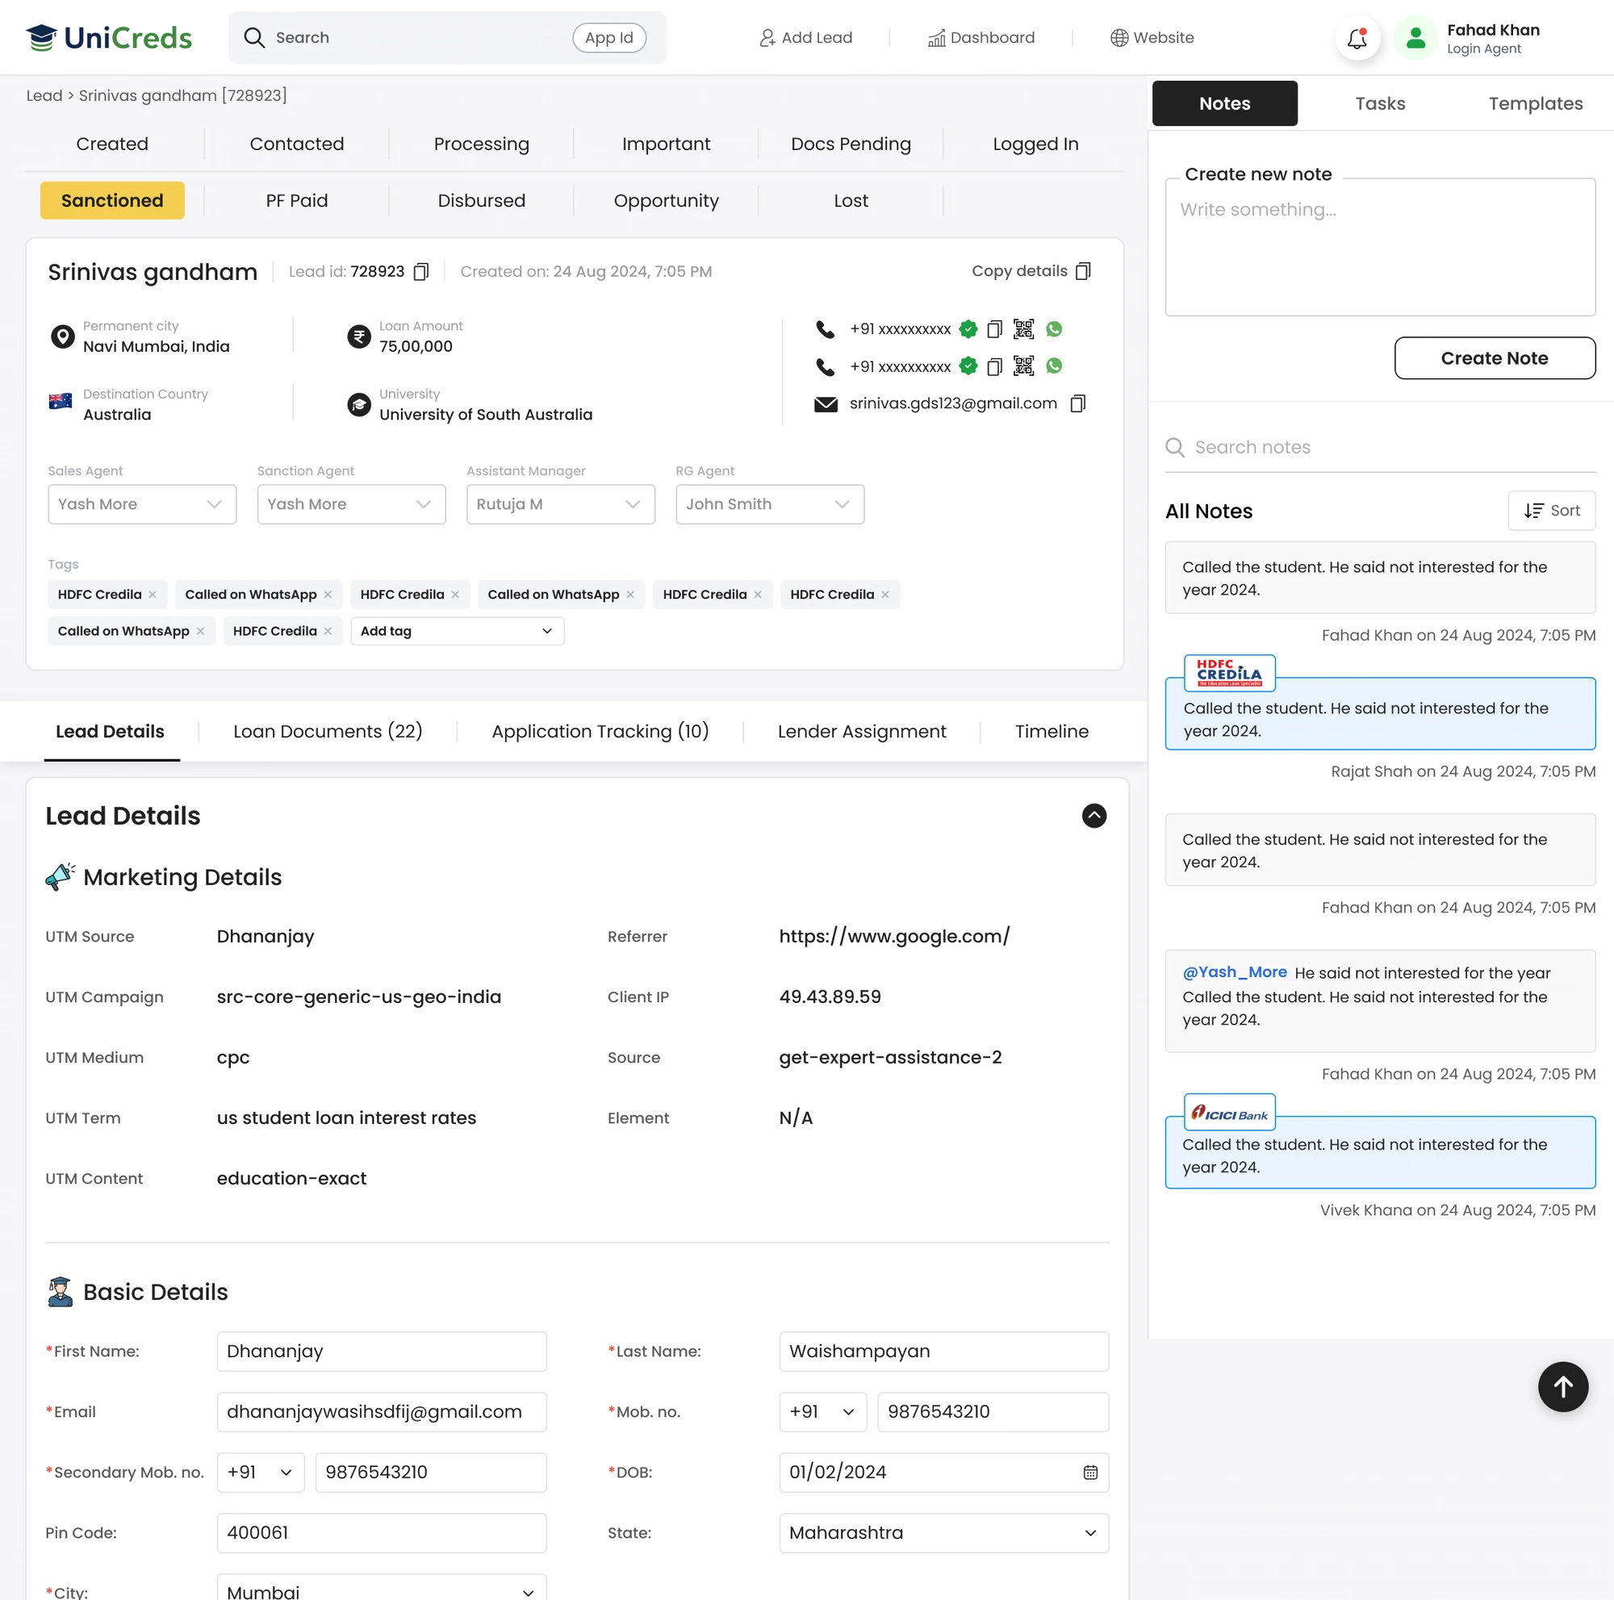Image resolution: width=1614 pixels, height=1600 pixels.
Task: Show QR code for first phone number
Action: pos(1023,329)
